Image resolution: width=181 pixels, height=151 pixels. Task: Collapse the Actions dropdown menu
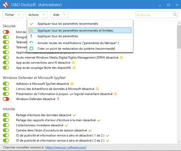point(37,15)
